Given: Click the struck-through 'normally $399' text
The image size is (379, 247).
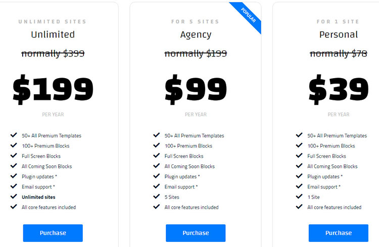Looking at the screenshot, I should (53, 53).
